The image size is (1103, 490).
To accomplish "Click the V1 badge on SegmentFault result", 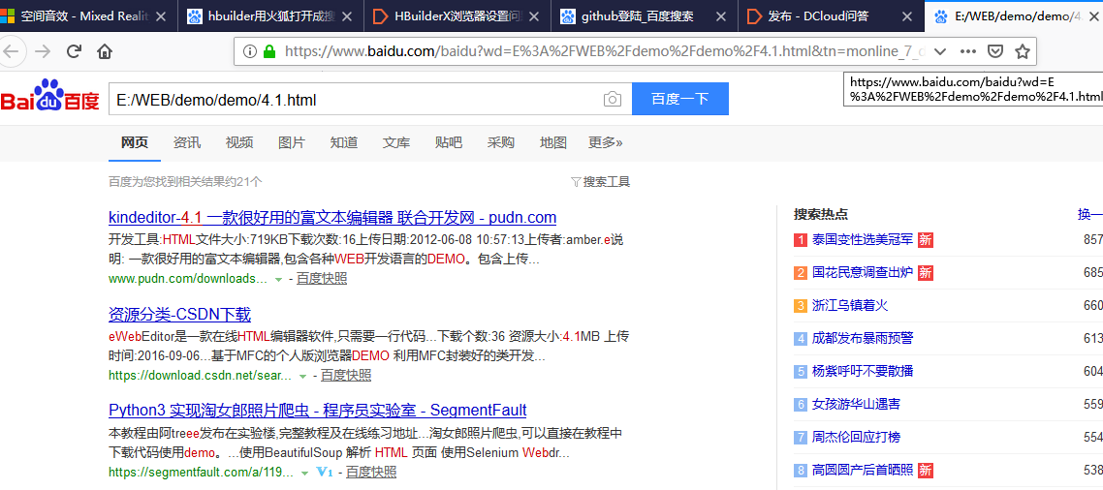I will pos(325,472).
